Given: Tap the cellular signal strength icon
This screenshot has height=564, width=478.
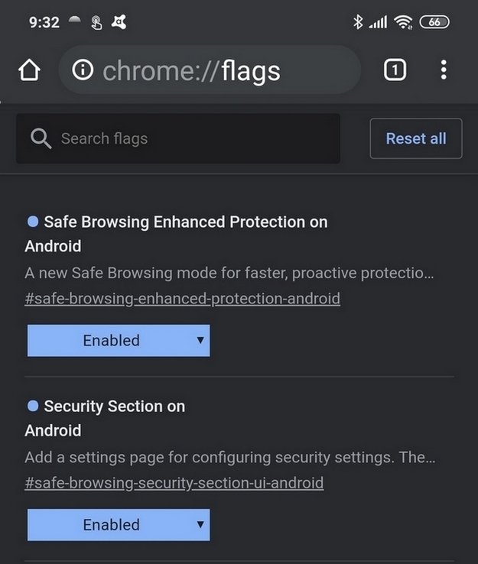Looking at the screenshot, I should point(378,23).
